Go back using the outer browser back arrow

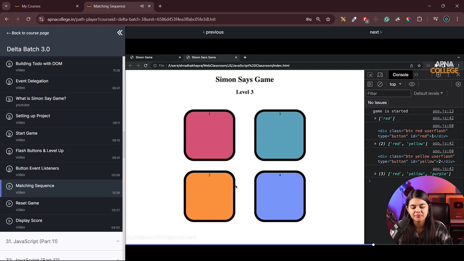coord(7,19)
